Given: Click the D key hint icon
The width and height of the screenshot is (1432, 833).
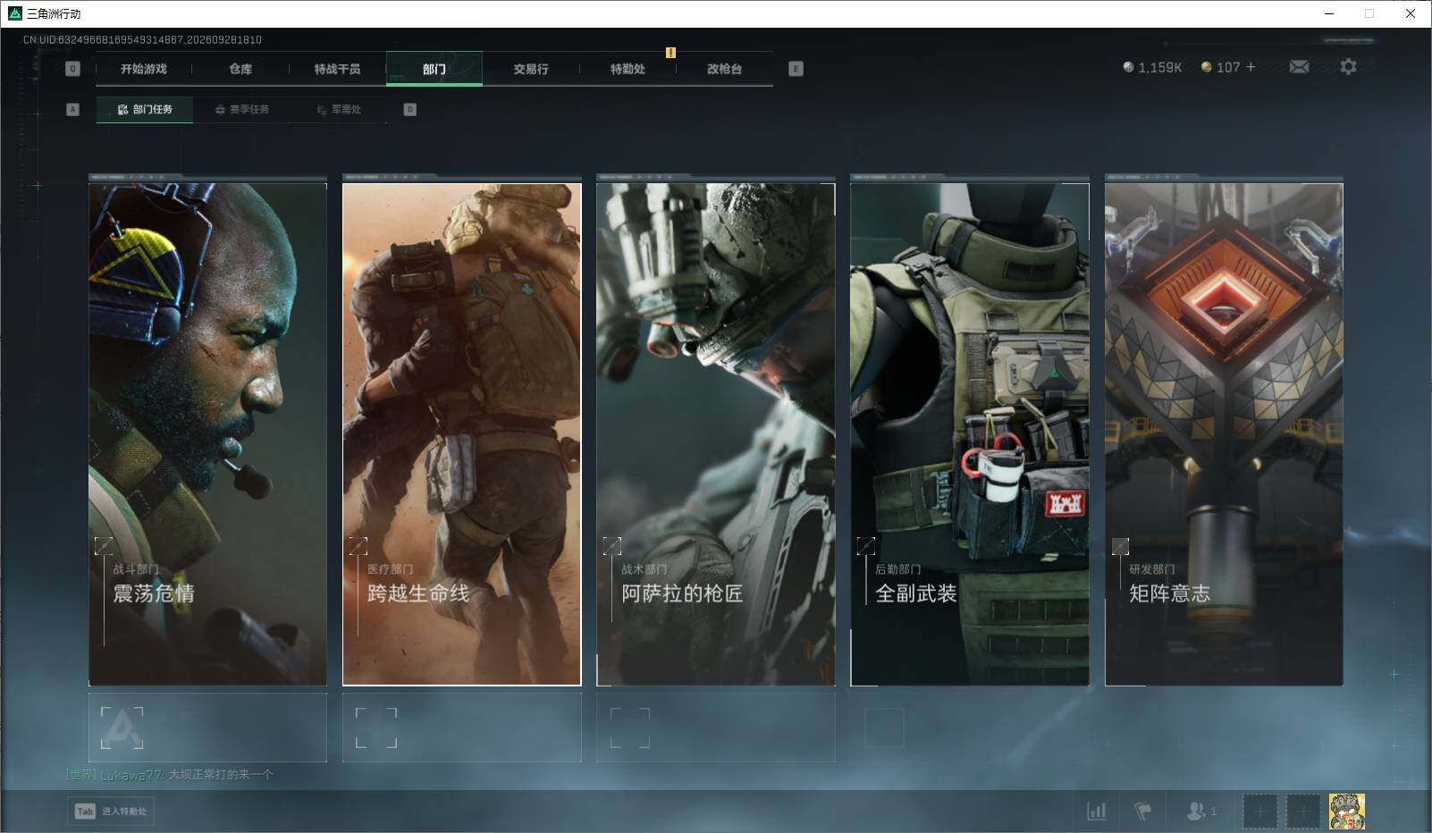Looking at the screenshot, I should point(409,109).
